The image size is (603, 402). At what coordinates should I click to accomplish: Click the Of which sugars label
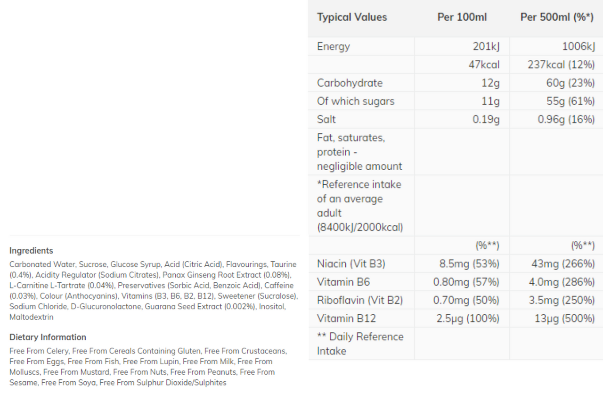click(356, 101)
